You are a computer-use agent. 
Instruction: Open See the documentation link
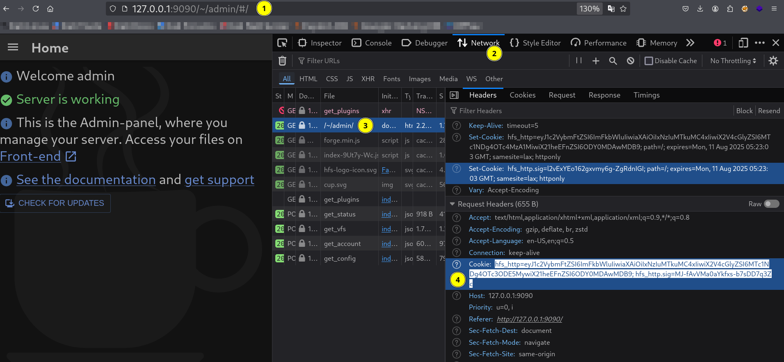pyautogui.click(x=86, y=180)
